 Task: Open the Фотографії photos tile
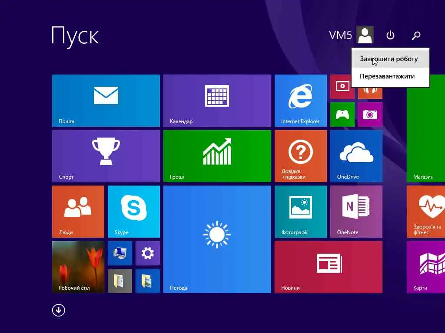(301, 212)
